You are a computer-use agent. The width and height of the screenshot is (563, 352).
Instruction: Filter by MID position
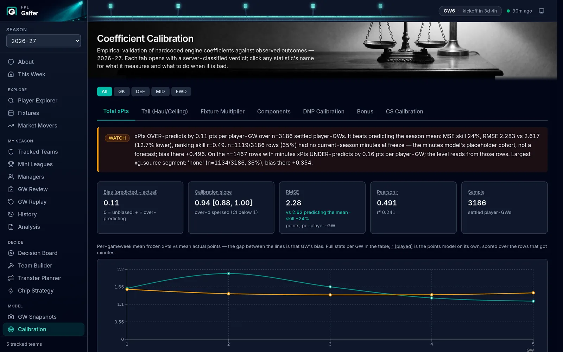160,92
